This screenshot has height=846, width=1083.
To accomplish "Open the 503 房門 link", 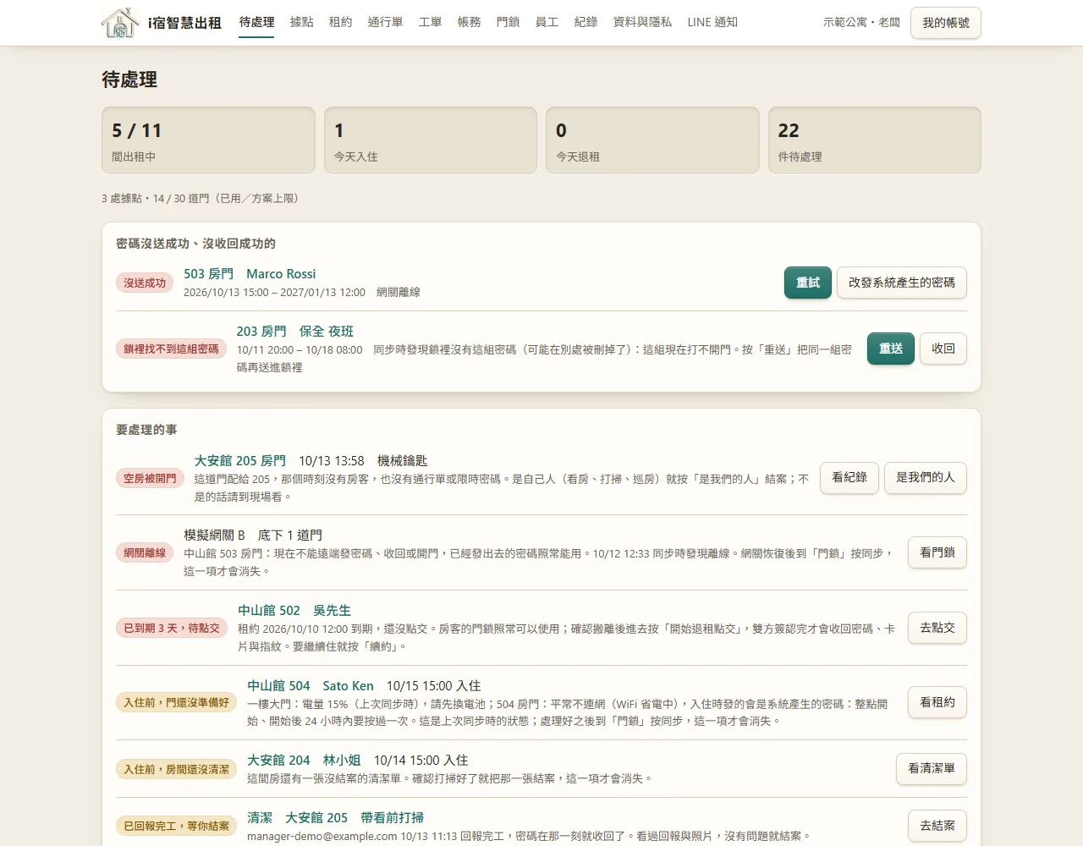I will (x=208, y=274).
